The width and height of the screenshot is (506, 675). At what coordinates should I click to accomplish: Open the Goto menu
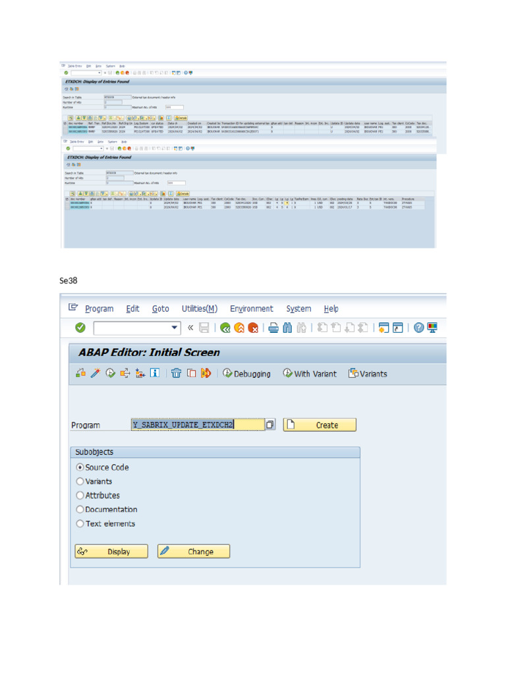click(x=161, y=308)
